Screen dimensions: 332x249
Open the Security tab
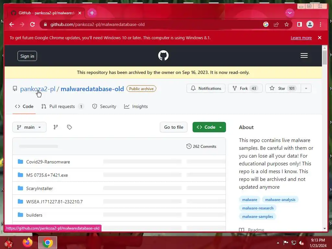pyautogui.click(x=104, y=106)
